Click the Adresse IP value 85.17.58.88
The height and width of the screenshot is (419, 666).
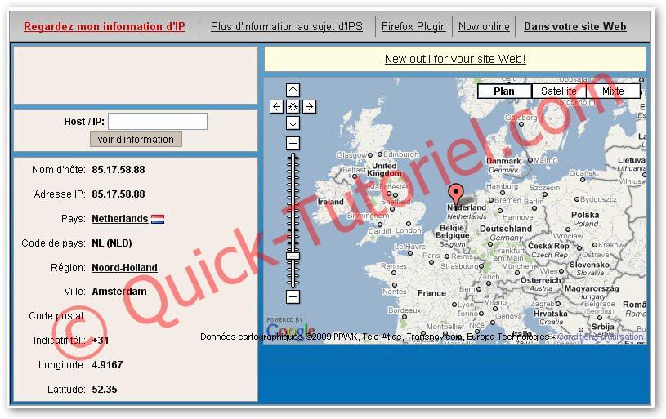(x=118, y=194)
